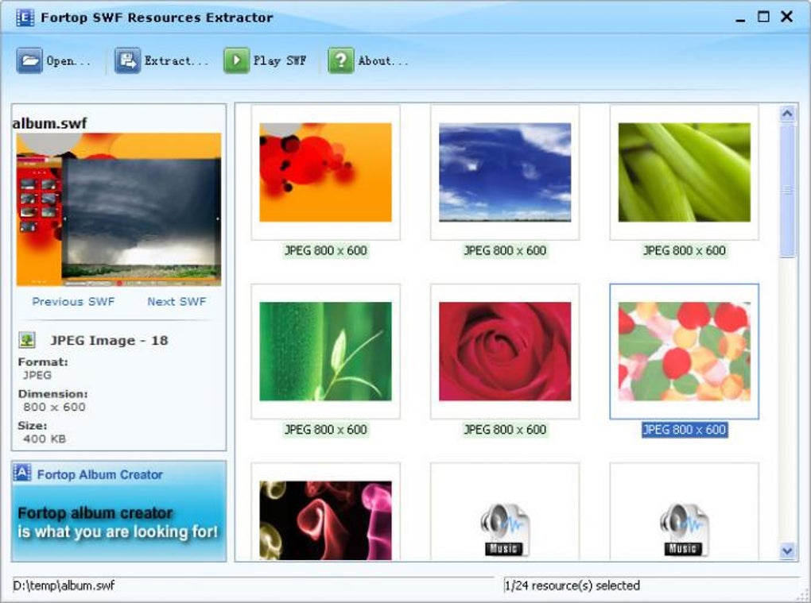Click the D:\temp\album.swf status bar path
This screenshot has height=603, width=811.
click(64, 586)
